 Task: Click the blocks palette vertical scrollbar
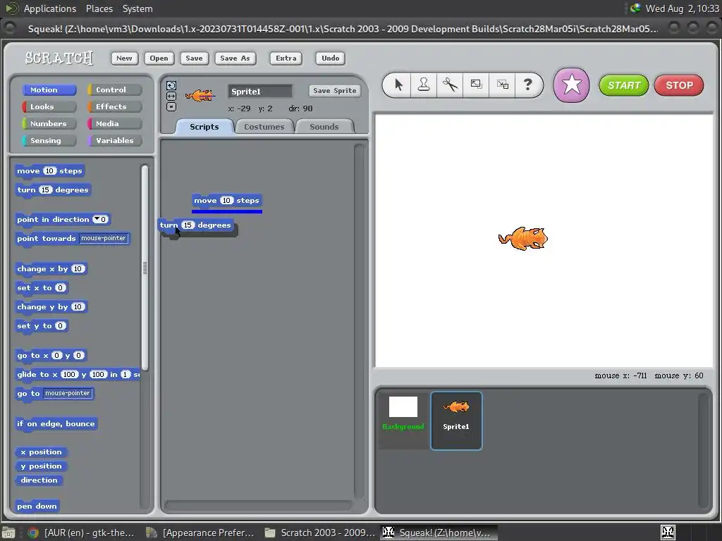[x=145, y=267]
